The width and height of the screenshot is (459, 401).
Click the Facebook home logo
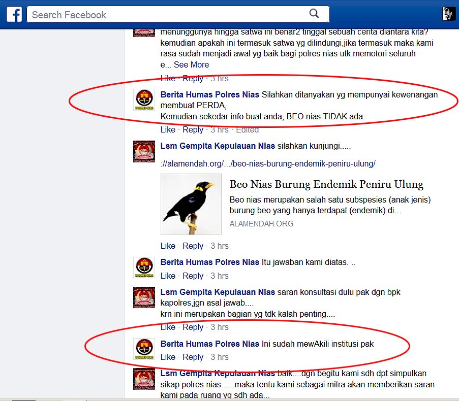pos(14,14)
